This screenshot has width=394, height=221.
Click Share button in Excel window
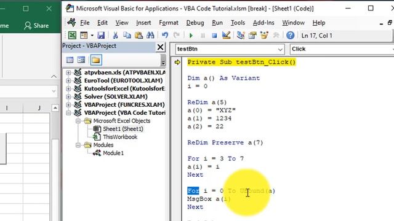click(x=36, y=26)
